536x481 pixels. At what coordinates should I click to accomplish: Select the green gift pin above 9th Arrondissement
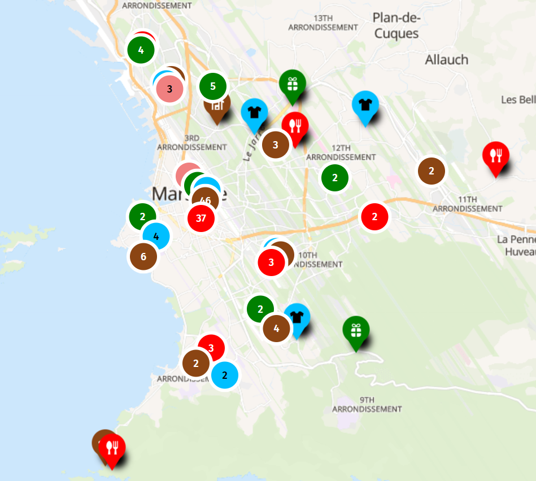tap(356, 334)
